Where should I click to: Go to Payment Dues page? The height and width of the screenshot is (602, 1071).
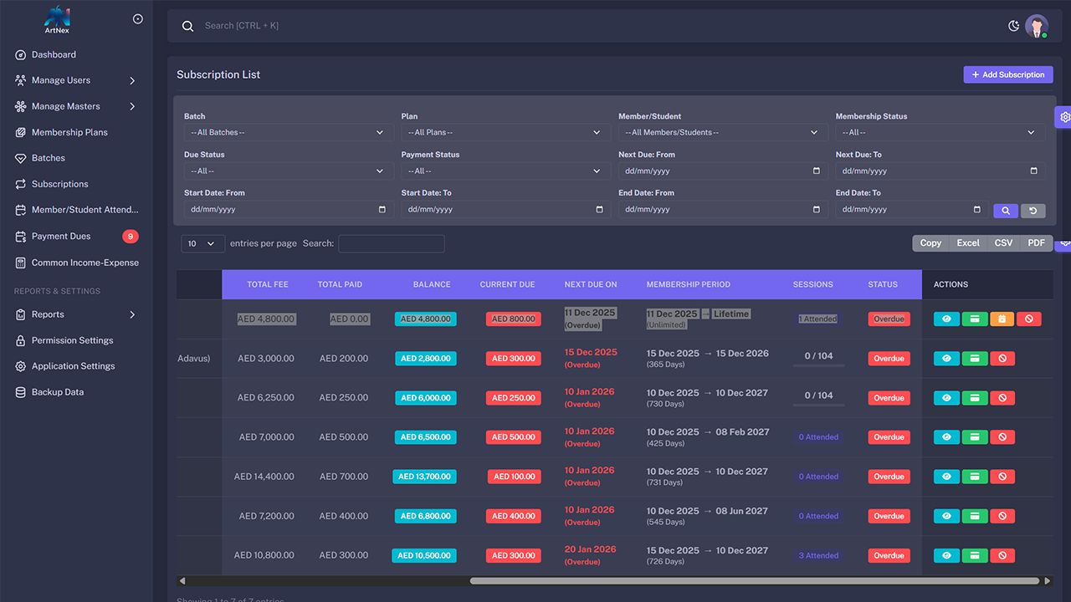(x=61, y=237)
